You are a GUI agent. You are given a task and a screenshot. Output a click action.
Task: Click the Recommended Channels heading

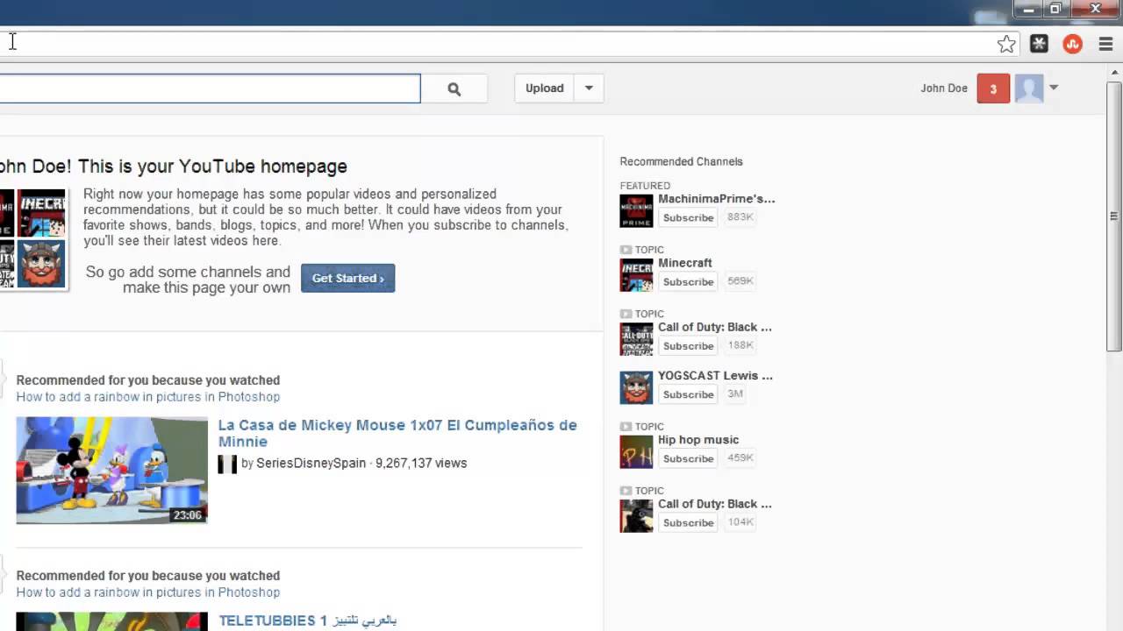(x=681, y=161)
